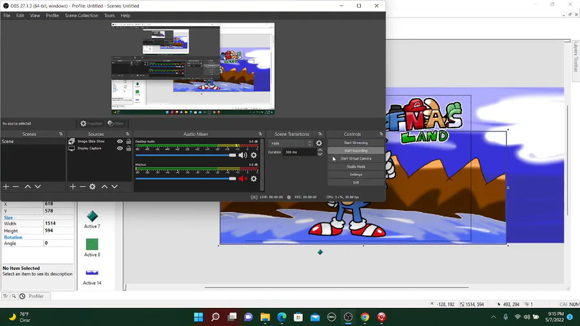Increase transition duration with up arrow

[x=320, y=150]
